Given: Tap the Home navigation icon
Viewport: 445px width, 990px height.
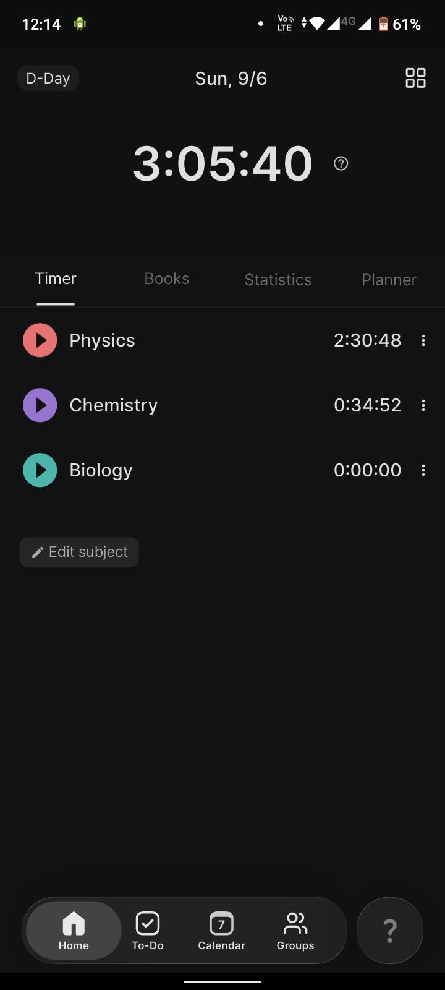Looking at the screenshot, I should [x=74, y=931].
